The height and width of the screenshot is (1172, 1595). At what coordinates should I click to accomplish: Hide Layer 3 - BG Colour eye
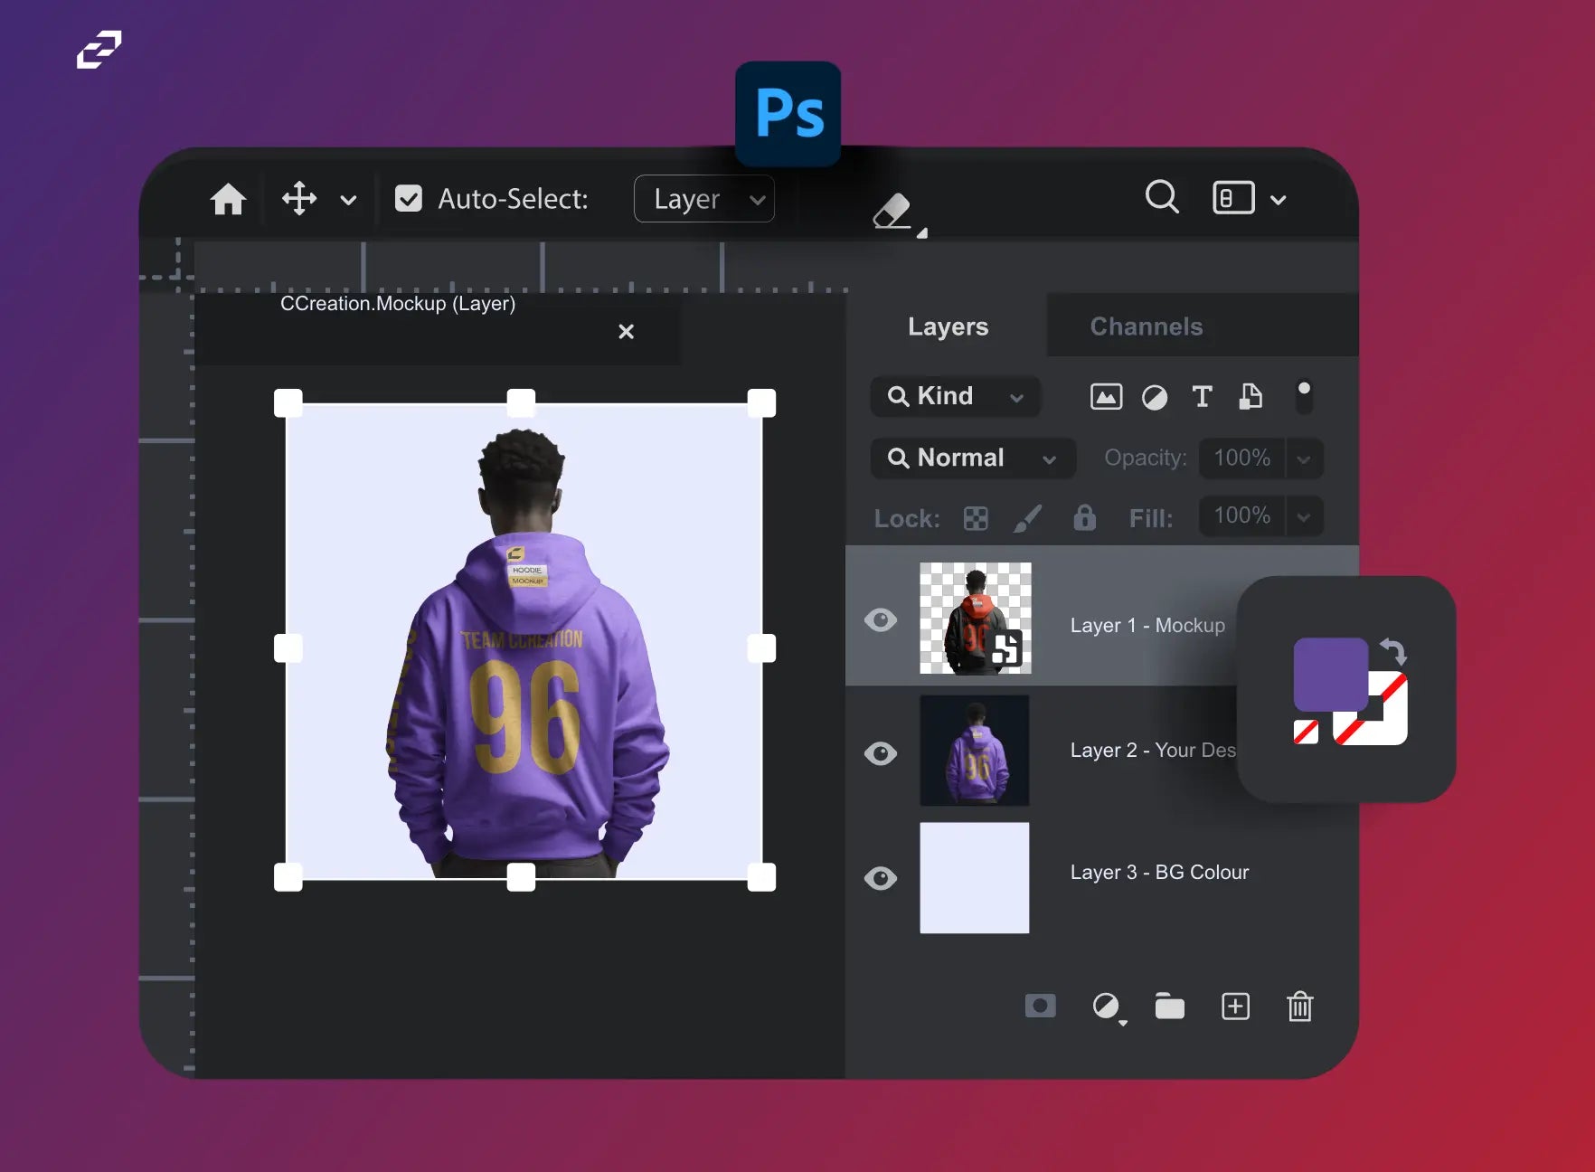pyautogui.click(x=881, y=878)
